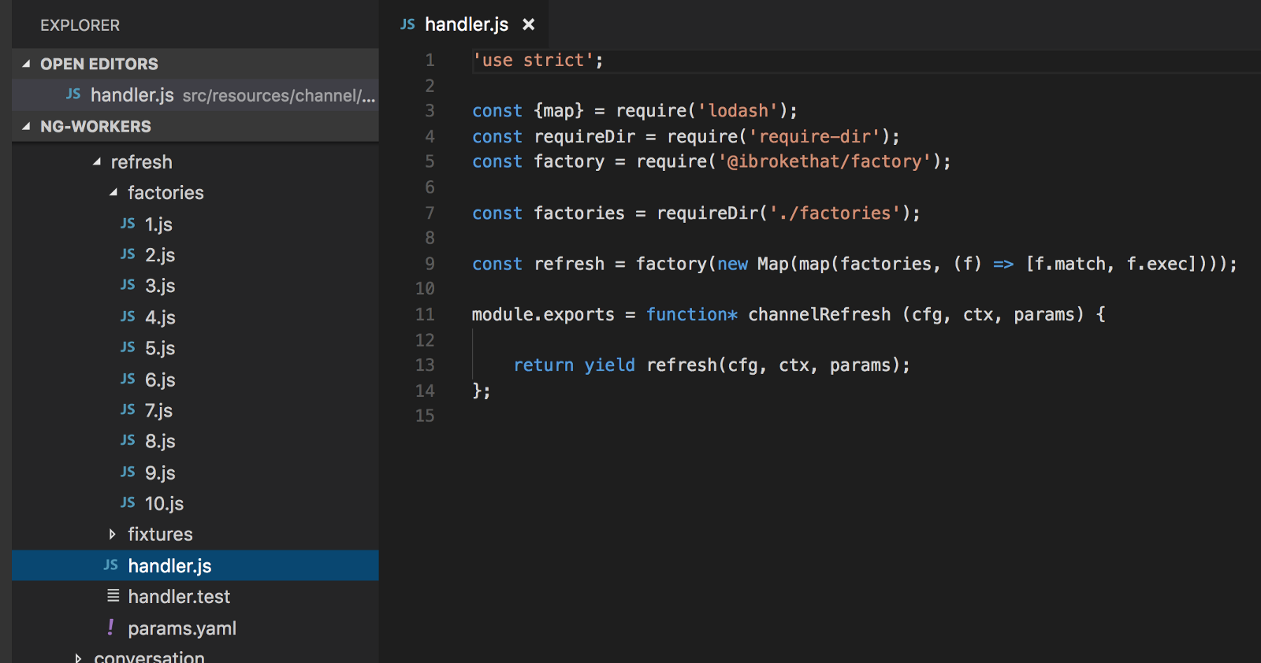Click the lines icon of handler.test
The image size is (1261, 663).
pos(113,596)
